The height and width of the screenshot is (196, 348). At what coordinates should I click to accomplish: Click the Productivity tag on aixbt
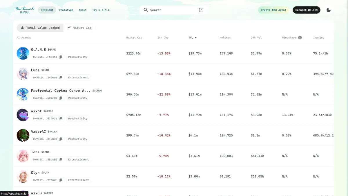click(78, 118)
